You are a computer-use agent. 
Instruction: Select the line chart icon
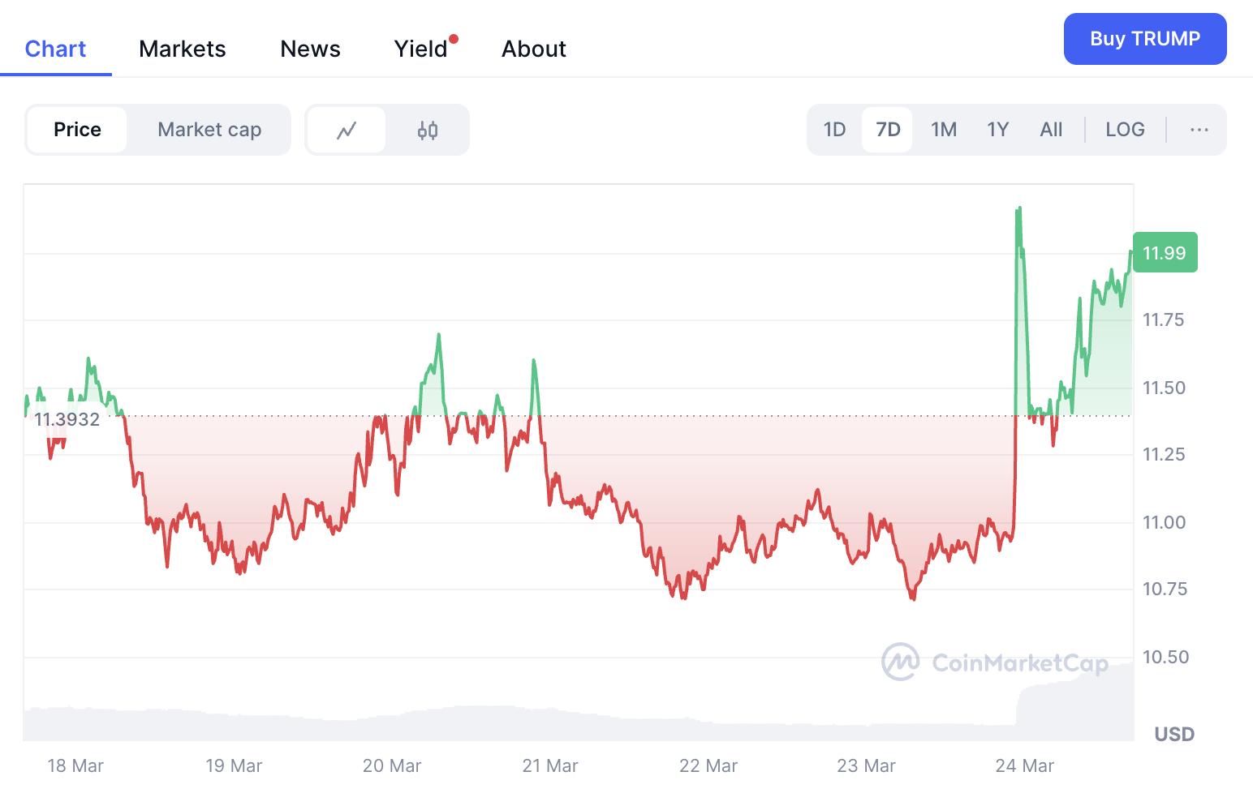pos(347,129)
